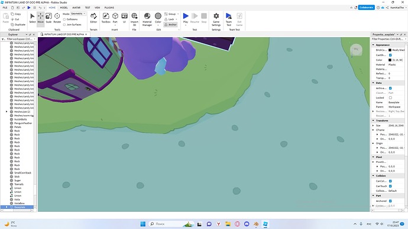Open the UI insert tool
The height and width of the screenshot is (229, 408).
tap(124, 18)
